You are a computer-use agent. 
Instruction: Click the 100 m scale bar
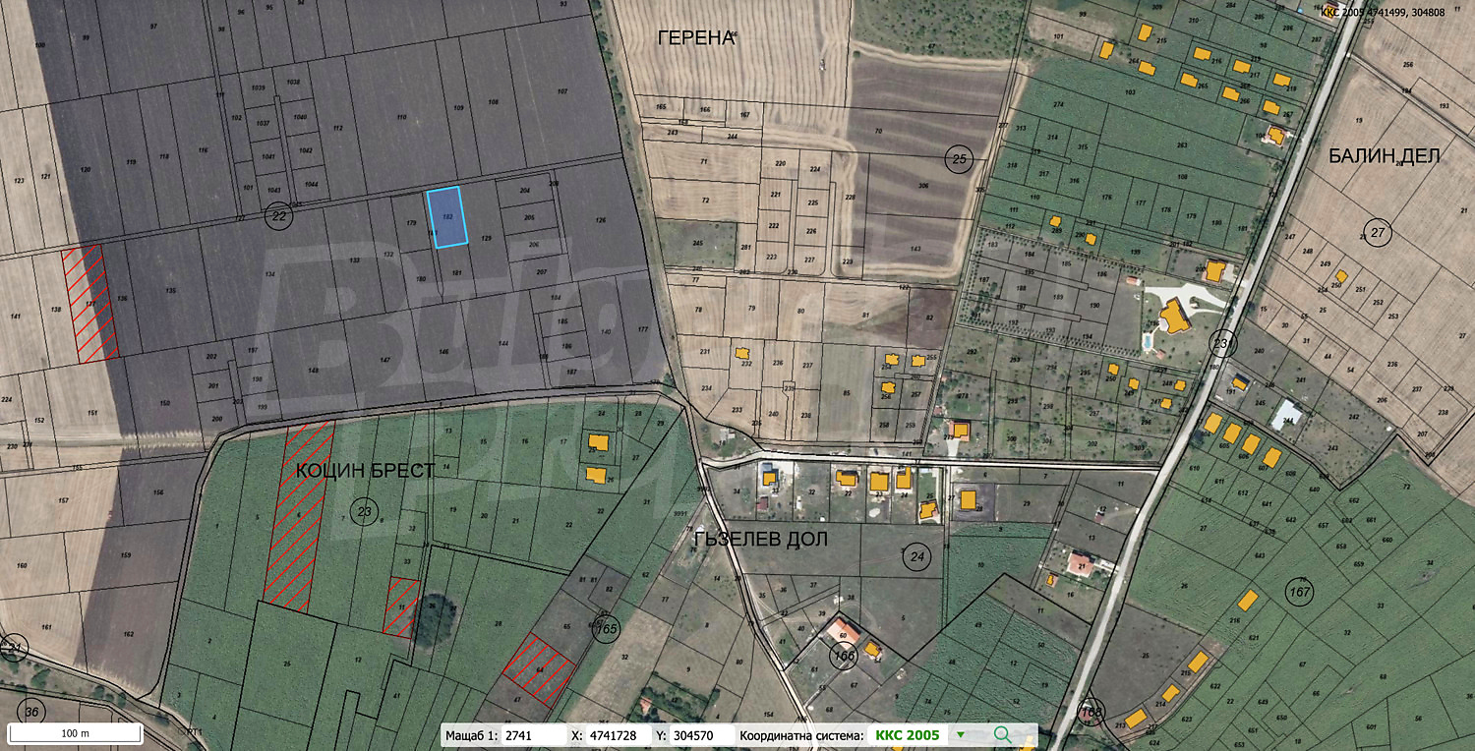click(x=75, y=733)
